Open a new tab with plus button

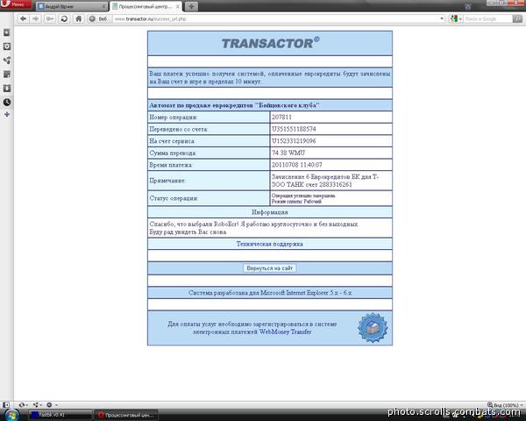tap(191, 6)
